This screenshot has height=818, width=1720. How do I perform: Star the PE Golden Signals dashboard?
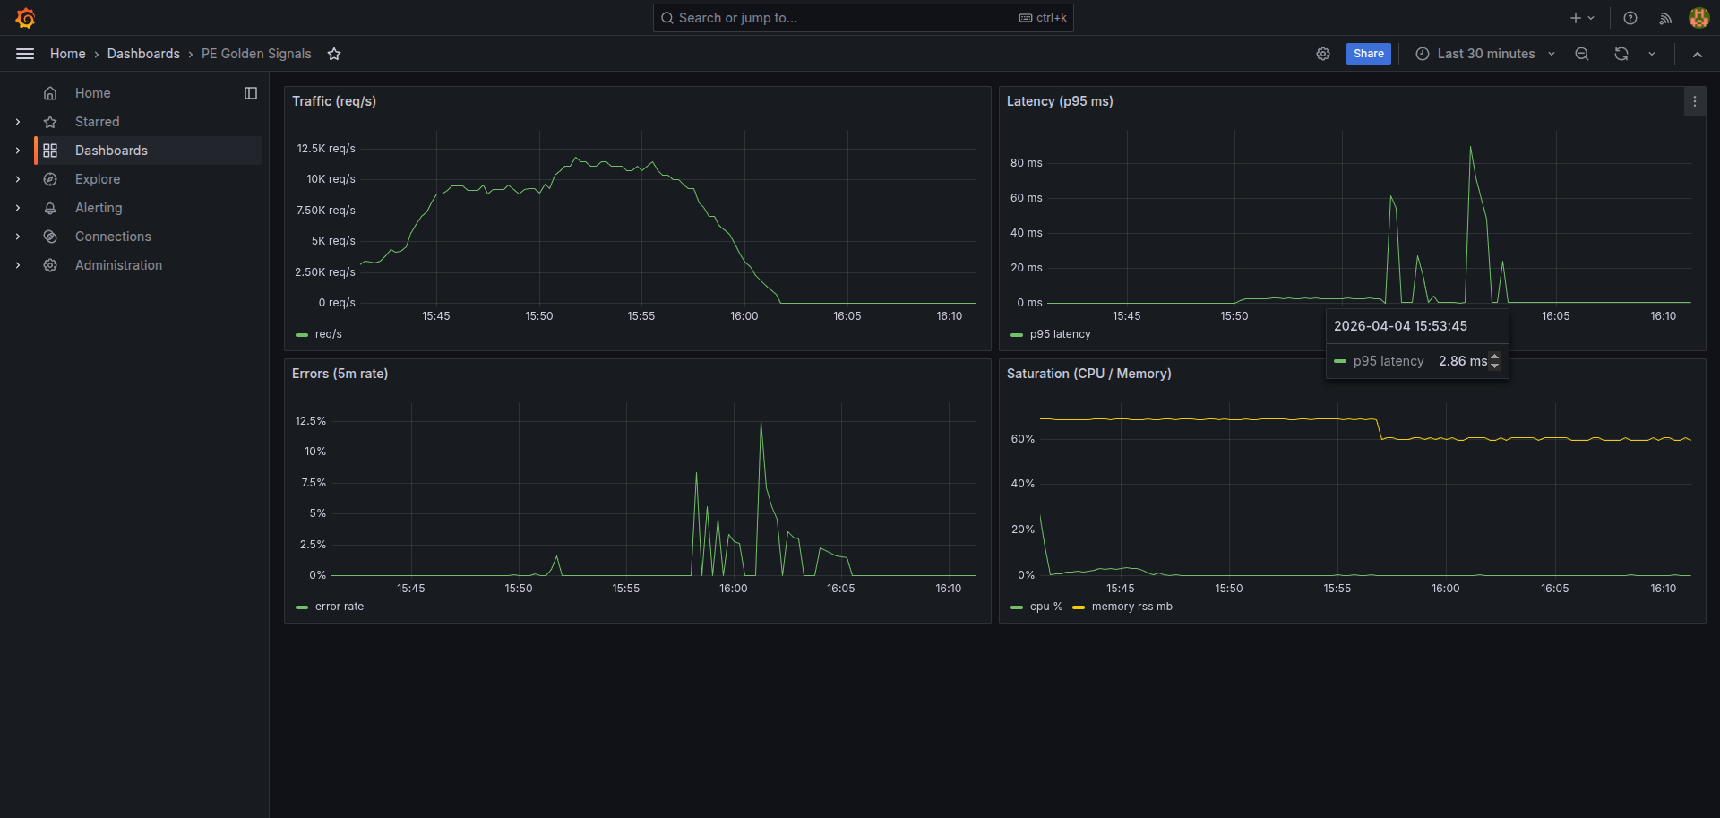pyautogui.click(x=334, y=54)
